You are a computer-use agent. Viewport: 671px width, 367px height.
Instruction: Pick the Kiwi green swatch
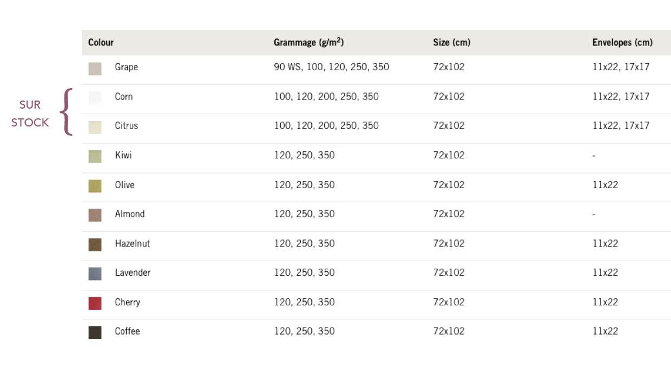(95, 157)
